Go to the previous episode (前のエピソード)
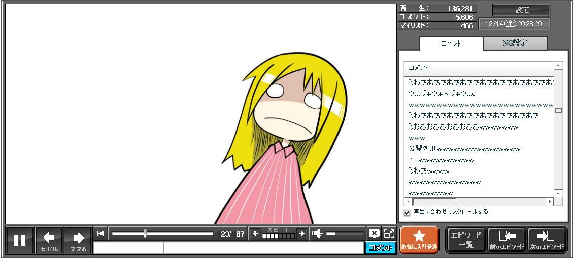The width and height of the screenshot is (574, 258). pos(507,240)
